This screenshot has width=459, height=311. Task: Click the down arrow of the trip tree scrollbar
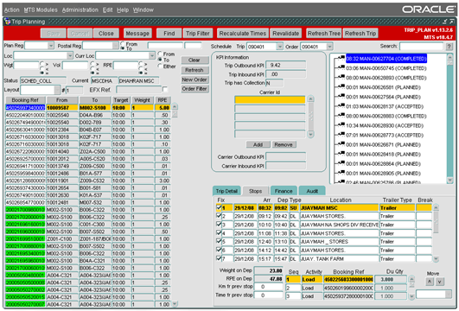[450, 181]
